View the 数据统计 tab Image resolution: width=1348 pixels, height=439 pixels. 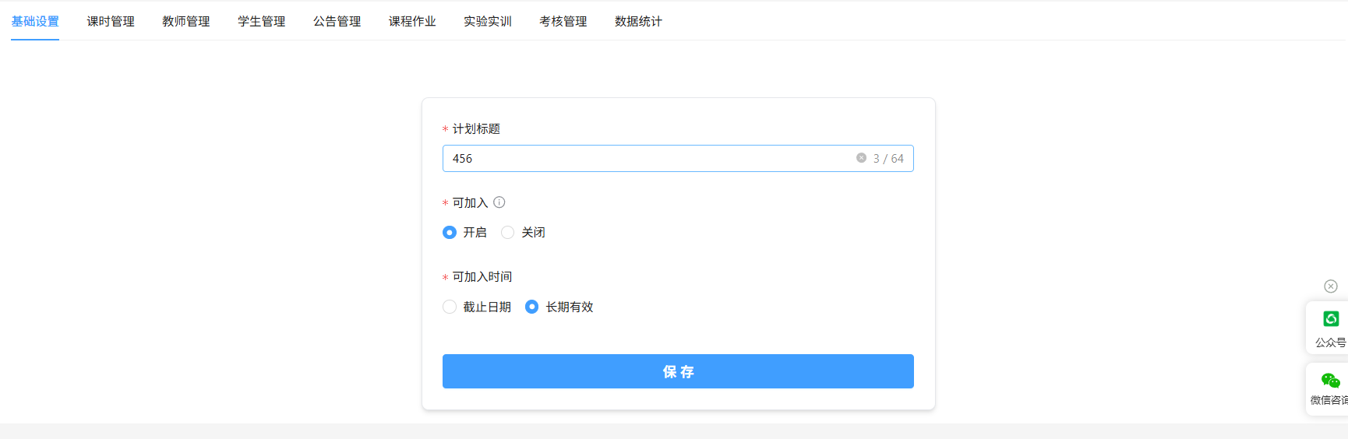(638, 22)
